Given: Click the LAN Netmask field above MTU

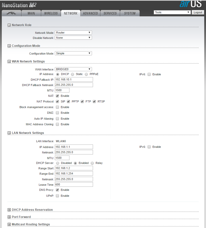Looking at the screenshot, I should (x=74, y=152).
